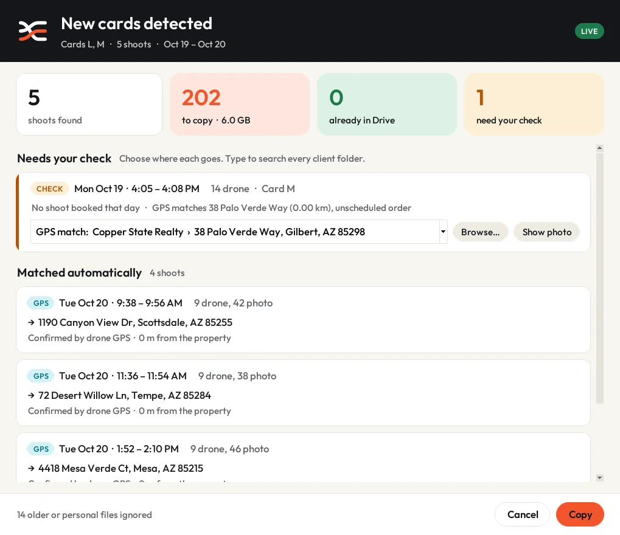This screenshot has height=535, width=620.
Task: Click the 9 drone, 42 photo count
Action: tap(233, 303)
